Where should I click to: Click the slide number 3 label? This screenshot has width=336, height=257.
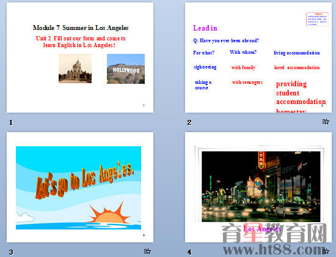tap(11, 252)
